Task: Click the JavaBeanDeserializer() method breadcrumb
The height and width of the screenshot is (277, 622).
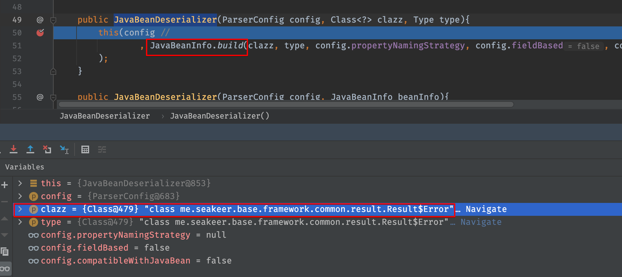Action: pos(219,116)
